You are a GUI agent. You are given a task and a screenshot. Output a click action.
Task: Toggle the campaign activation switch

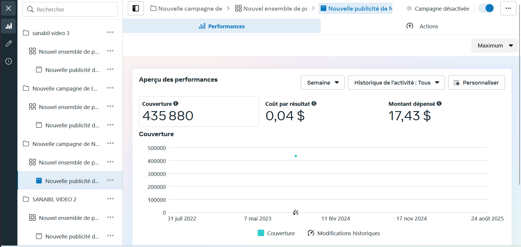tap(486, 8)
